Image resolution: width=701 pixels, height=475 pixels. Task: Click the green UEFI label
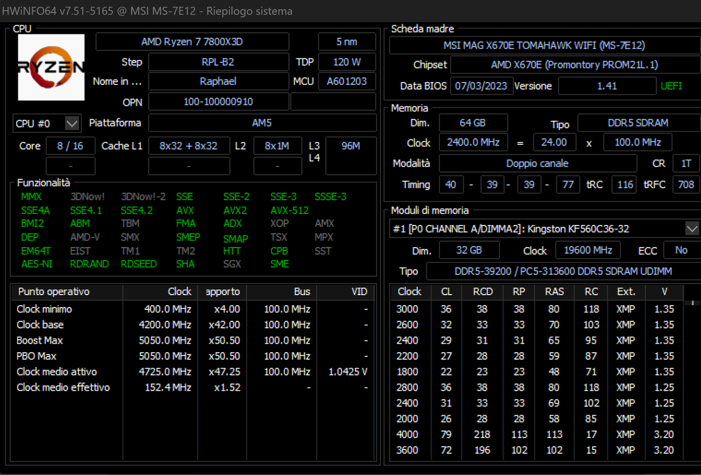coord(671,85)
